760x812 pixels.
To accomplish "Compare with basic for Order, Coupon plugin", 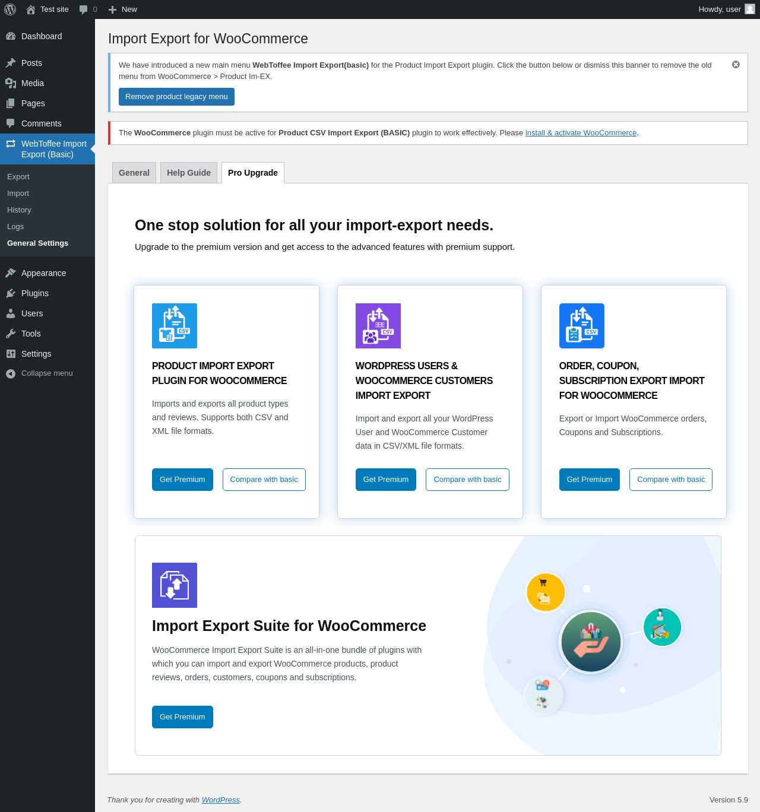I will (671, 480).
